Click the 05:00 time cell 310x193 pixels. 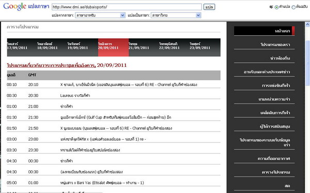pos(12,183)
